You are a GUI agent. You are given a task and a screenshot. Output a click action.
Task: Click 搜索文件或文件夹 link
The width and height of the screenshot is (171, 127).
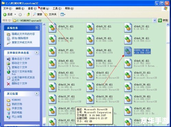tap(22, 43)
